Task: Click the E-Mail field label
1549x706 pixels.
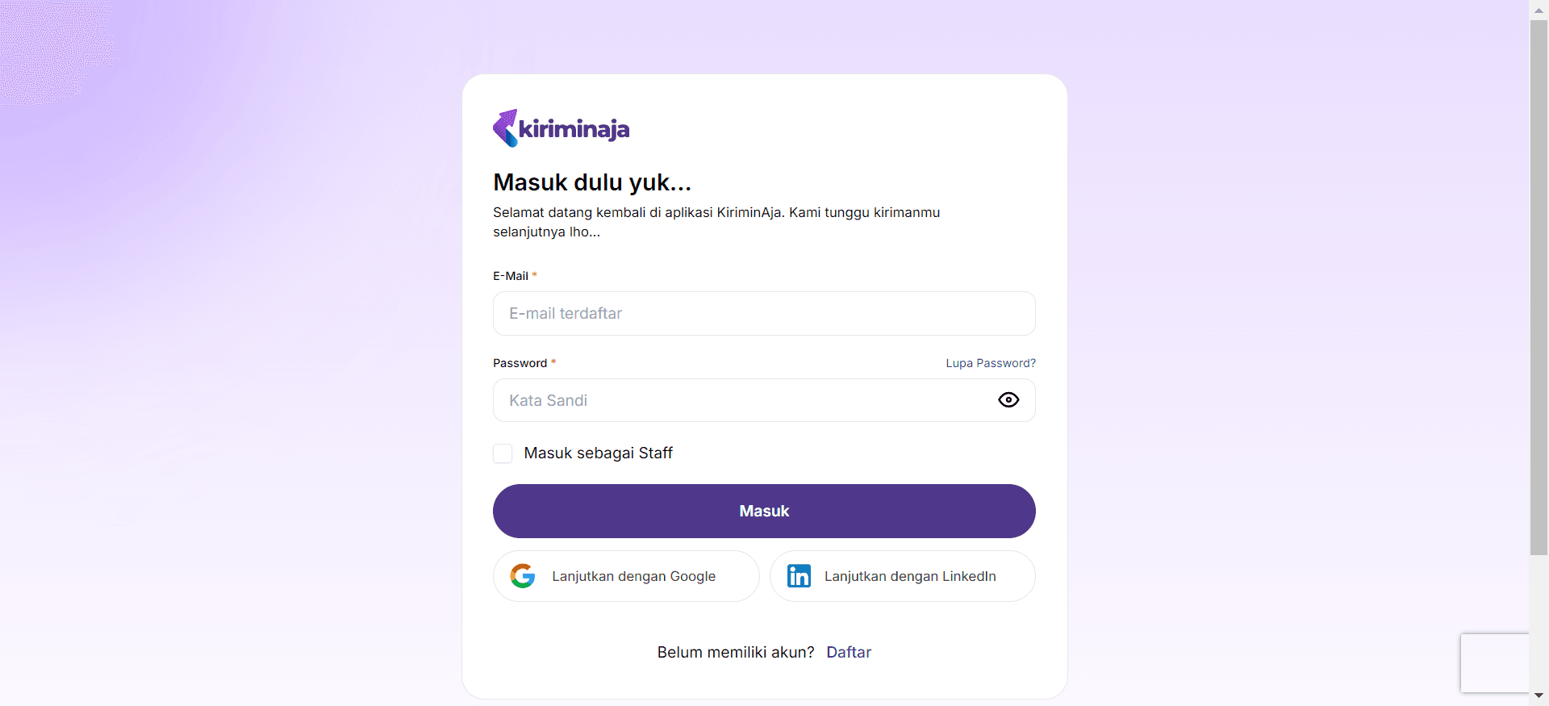Action: pos(511,276)
